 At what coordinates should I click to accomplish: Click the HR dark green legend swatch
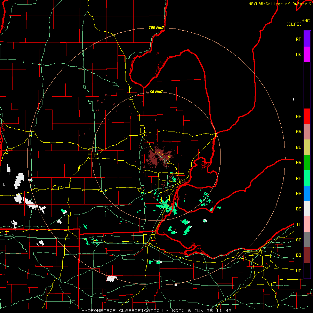click(x=307, y=163)
